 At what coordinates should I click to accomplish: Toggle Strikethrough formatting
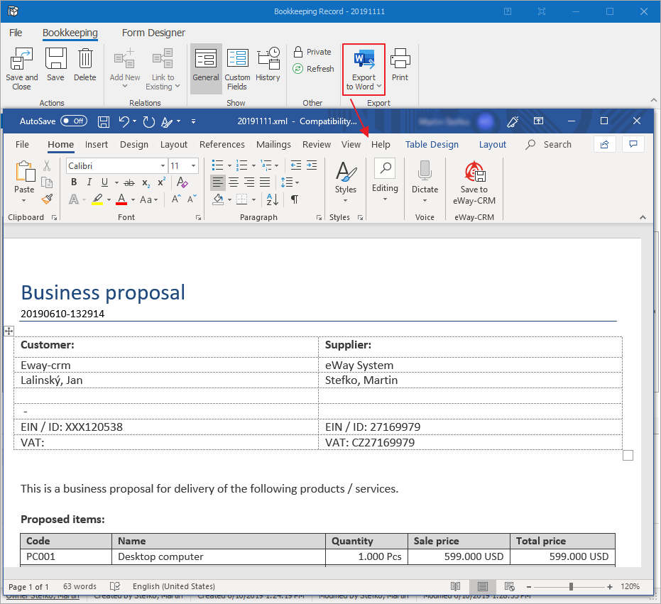[x=129, y=182]
